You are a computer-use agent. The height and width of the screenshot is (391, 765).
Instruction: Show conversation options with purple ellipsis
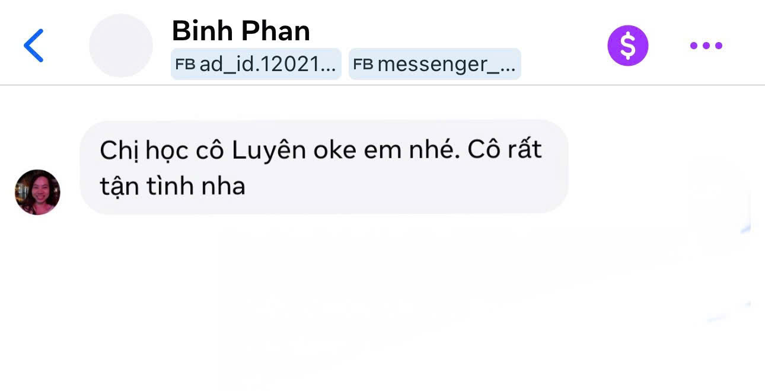click(x=706, y=46)
